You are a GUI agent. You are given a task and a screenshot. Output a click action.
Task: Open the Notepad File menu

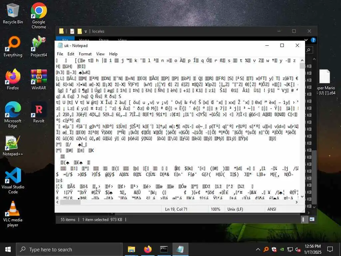coord(60,54)
